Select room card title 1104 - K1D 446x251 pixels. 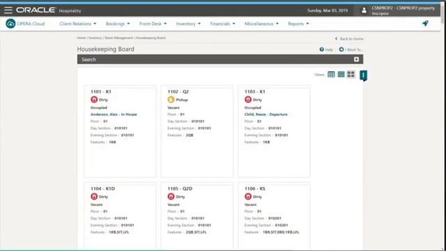102,189
